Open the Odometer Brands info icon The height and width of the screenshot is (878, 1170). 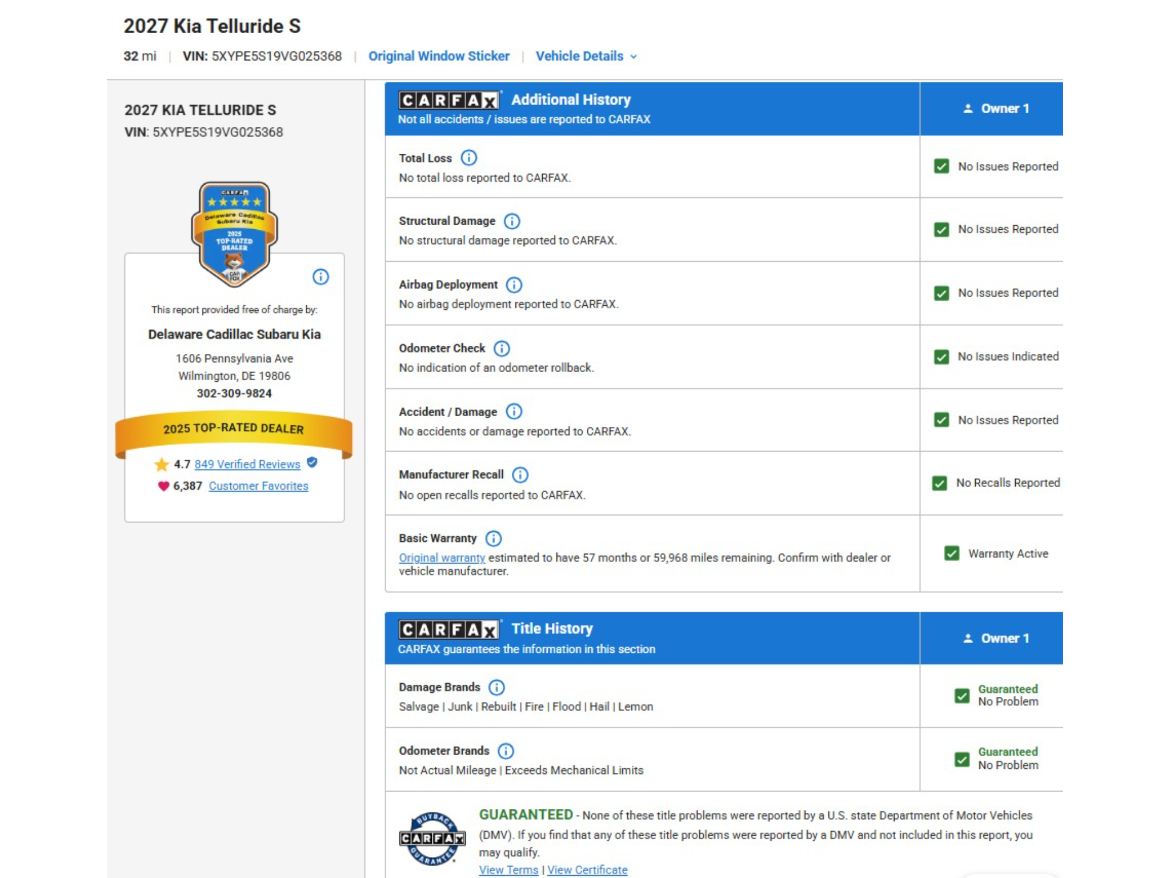(506, 751)
